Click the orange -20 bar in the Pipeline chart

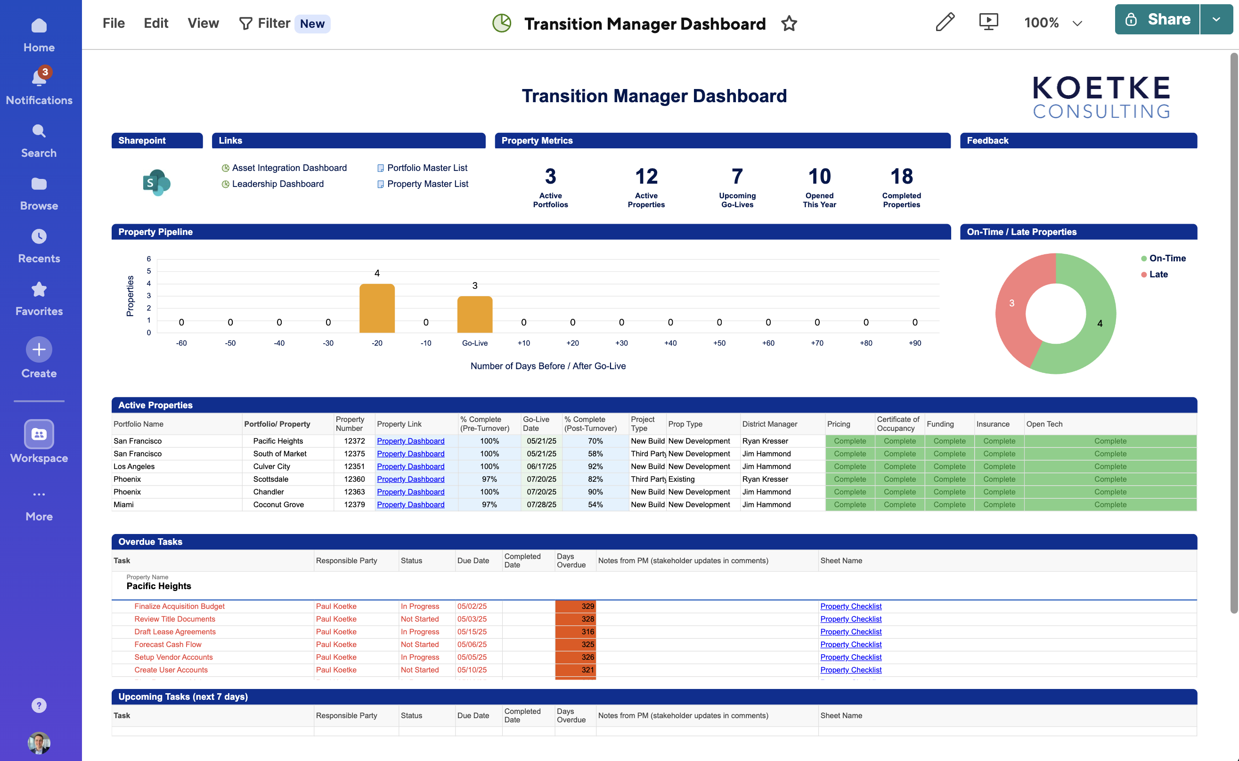376,308
